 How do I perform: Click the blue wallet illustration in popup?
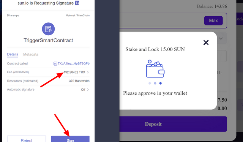[x=155, y=69]
